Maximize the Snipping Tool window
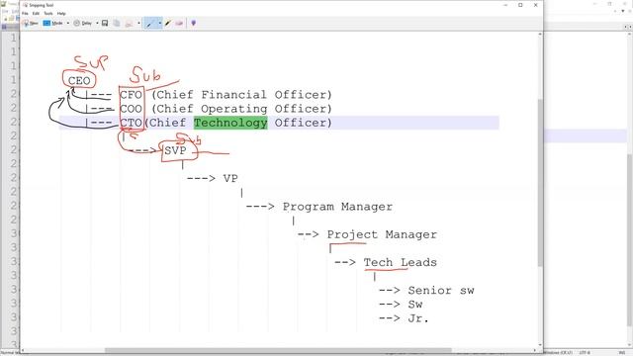The width and height of the screenshot is (633, 356). (x=520, y=5)
